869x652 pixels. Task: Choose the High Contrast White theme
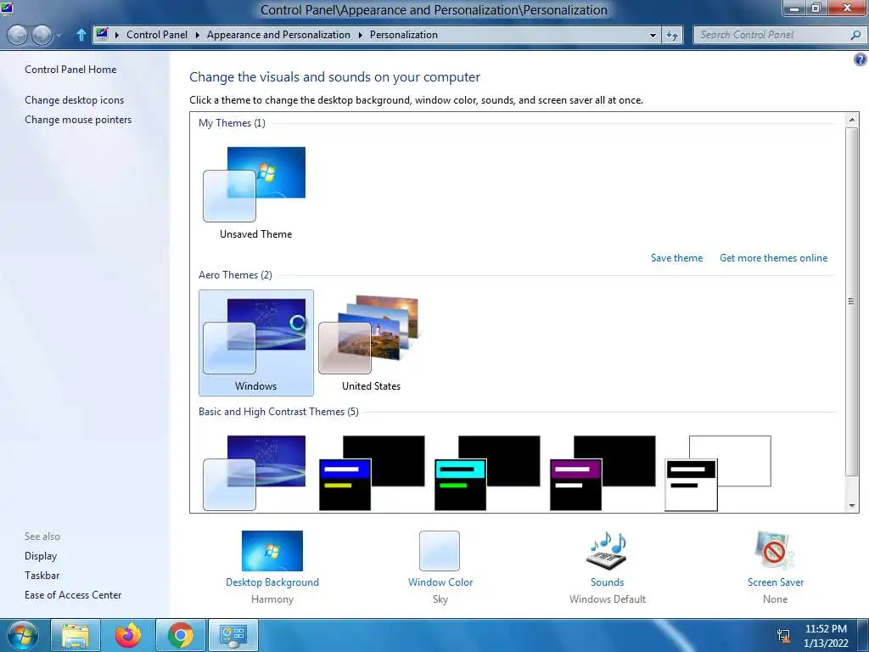coord(718,473)
